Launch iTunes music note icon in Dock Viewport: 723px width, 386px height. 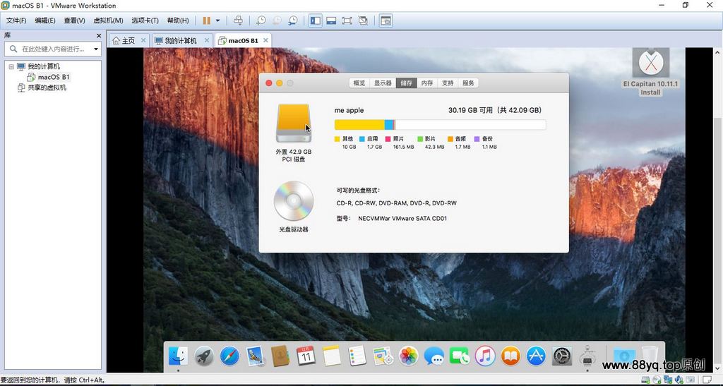(485, 356)
